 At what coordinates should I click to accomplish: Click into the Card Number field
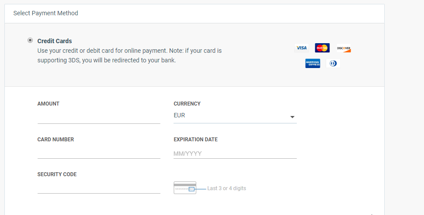tap(99, 153)
